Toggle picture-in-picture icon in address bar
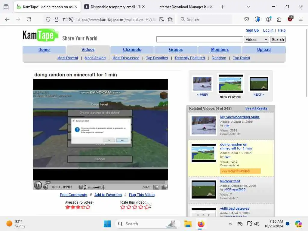 tap(162, 19)
